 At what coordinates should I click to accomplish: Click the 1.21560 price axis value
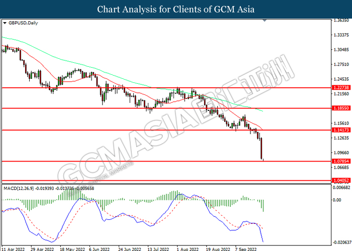pos(341,94)
